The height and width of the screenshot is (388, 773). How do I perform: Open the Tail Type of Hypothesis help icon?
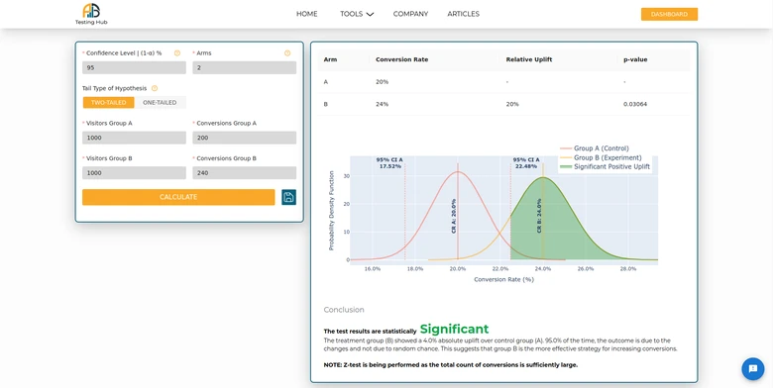coord(155,88)
